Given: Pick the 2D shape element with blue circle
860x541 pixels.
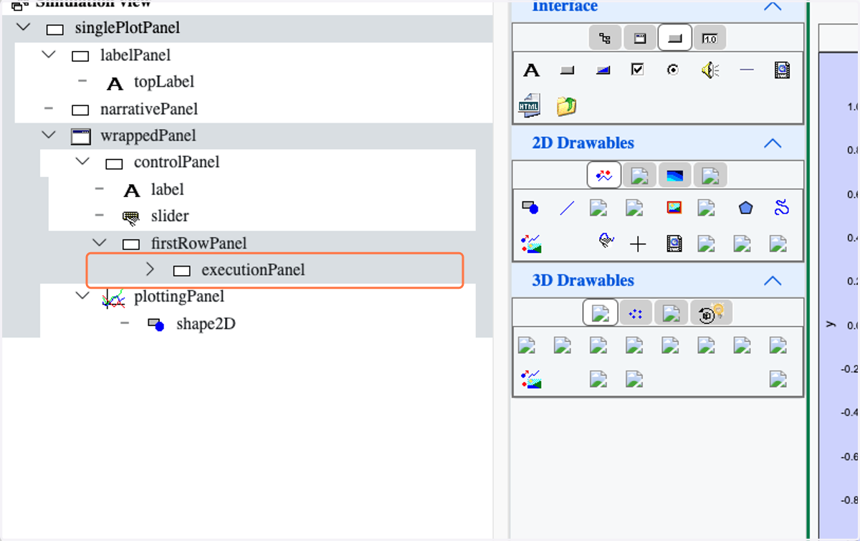Looking at the screenshot, I should [x=530, y=208].
